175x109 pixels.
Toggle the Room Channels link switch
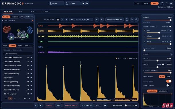click(x=170, y=26)
